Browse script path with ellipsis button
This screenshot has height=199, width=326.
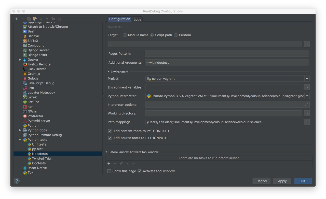coord(307,44)
